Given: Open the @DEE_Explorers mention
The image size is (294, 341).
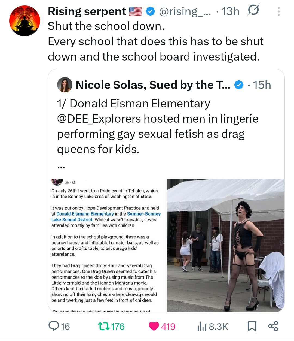Looking at the screenshot, I should (99, 119).
